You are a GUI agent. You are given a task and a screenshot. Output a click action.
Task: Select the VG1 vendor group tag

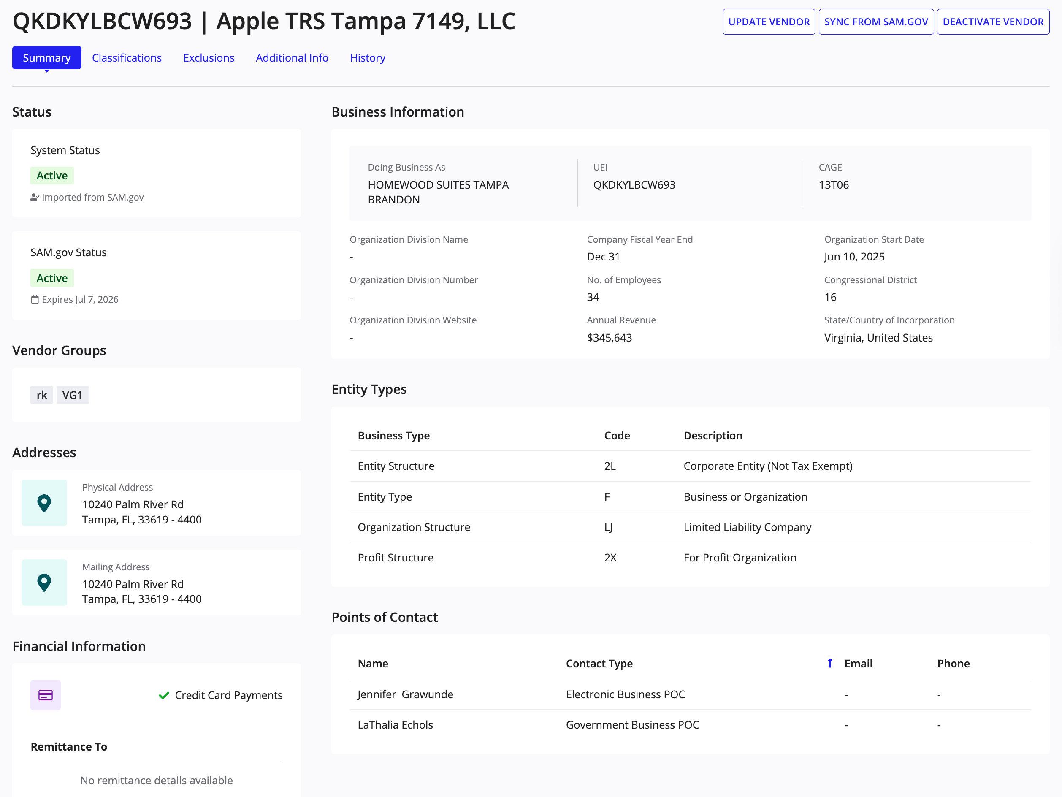click(73, 395)
